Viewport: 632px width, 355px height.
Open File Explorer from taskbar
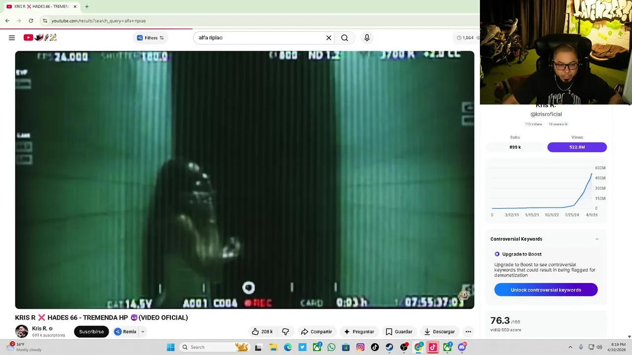pos(273,347)
